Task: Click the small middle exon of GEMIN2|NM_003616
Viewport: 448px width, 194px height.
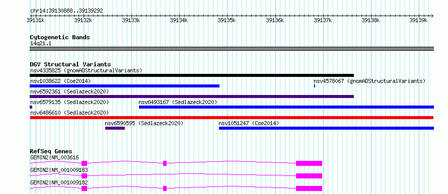Action: (x=165, y=163)
